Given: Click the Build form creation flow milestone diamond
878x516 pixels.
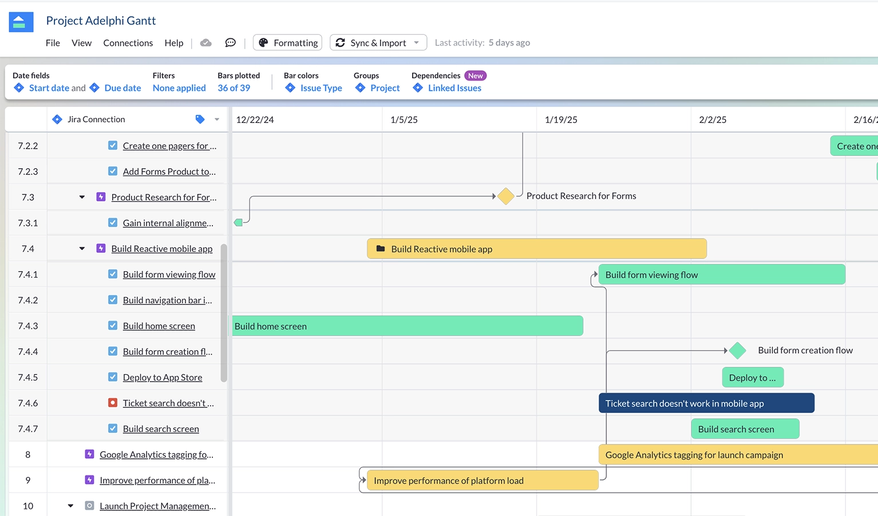Looking at the screenshot, I should pyautogui.click(x=738, y=350).
